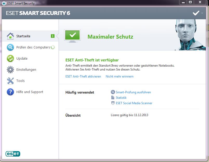Click the ESET logo at bottom left
The height and width of the screenshot is (162, 209).
13,154
